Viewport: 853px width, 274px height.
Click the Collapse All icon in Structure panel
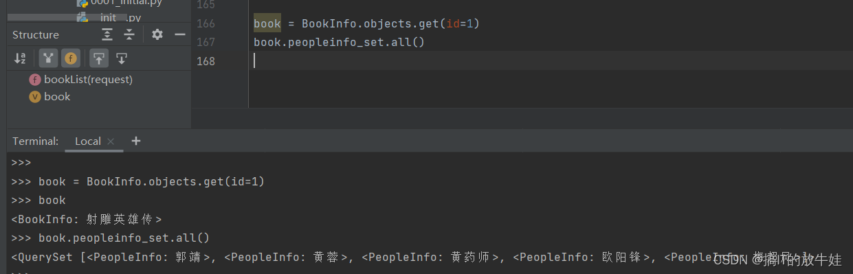129,34
